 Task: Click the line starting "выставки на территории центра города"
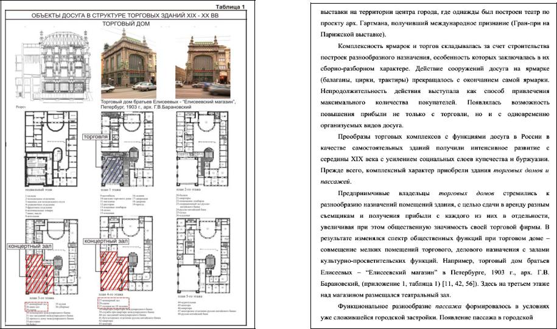435,12
